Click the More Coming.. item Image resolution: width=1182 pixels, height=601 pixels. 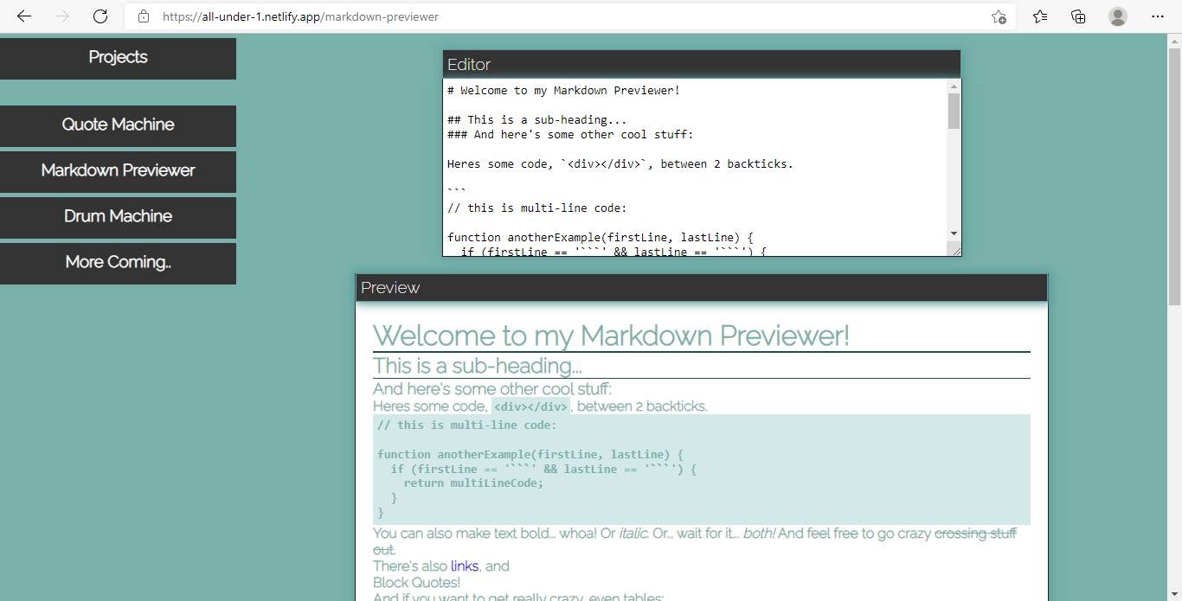[x=118, y=263]
